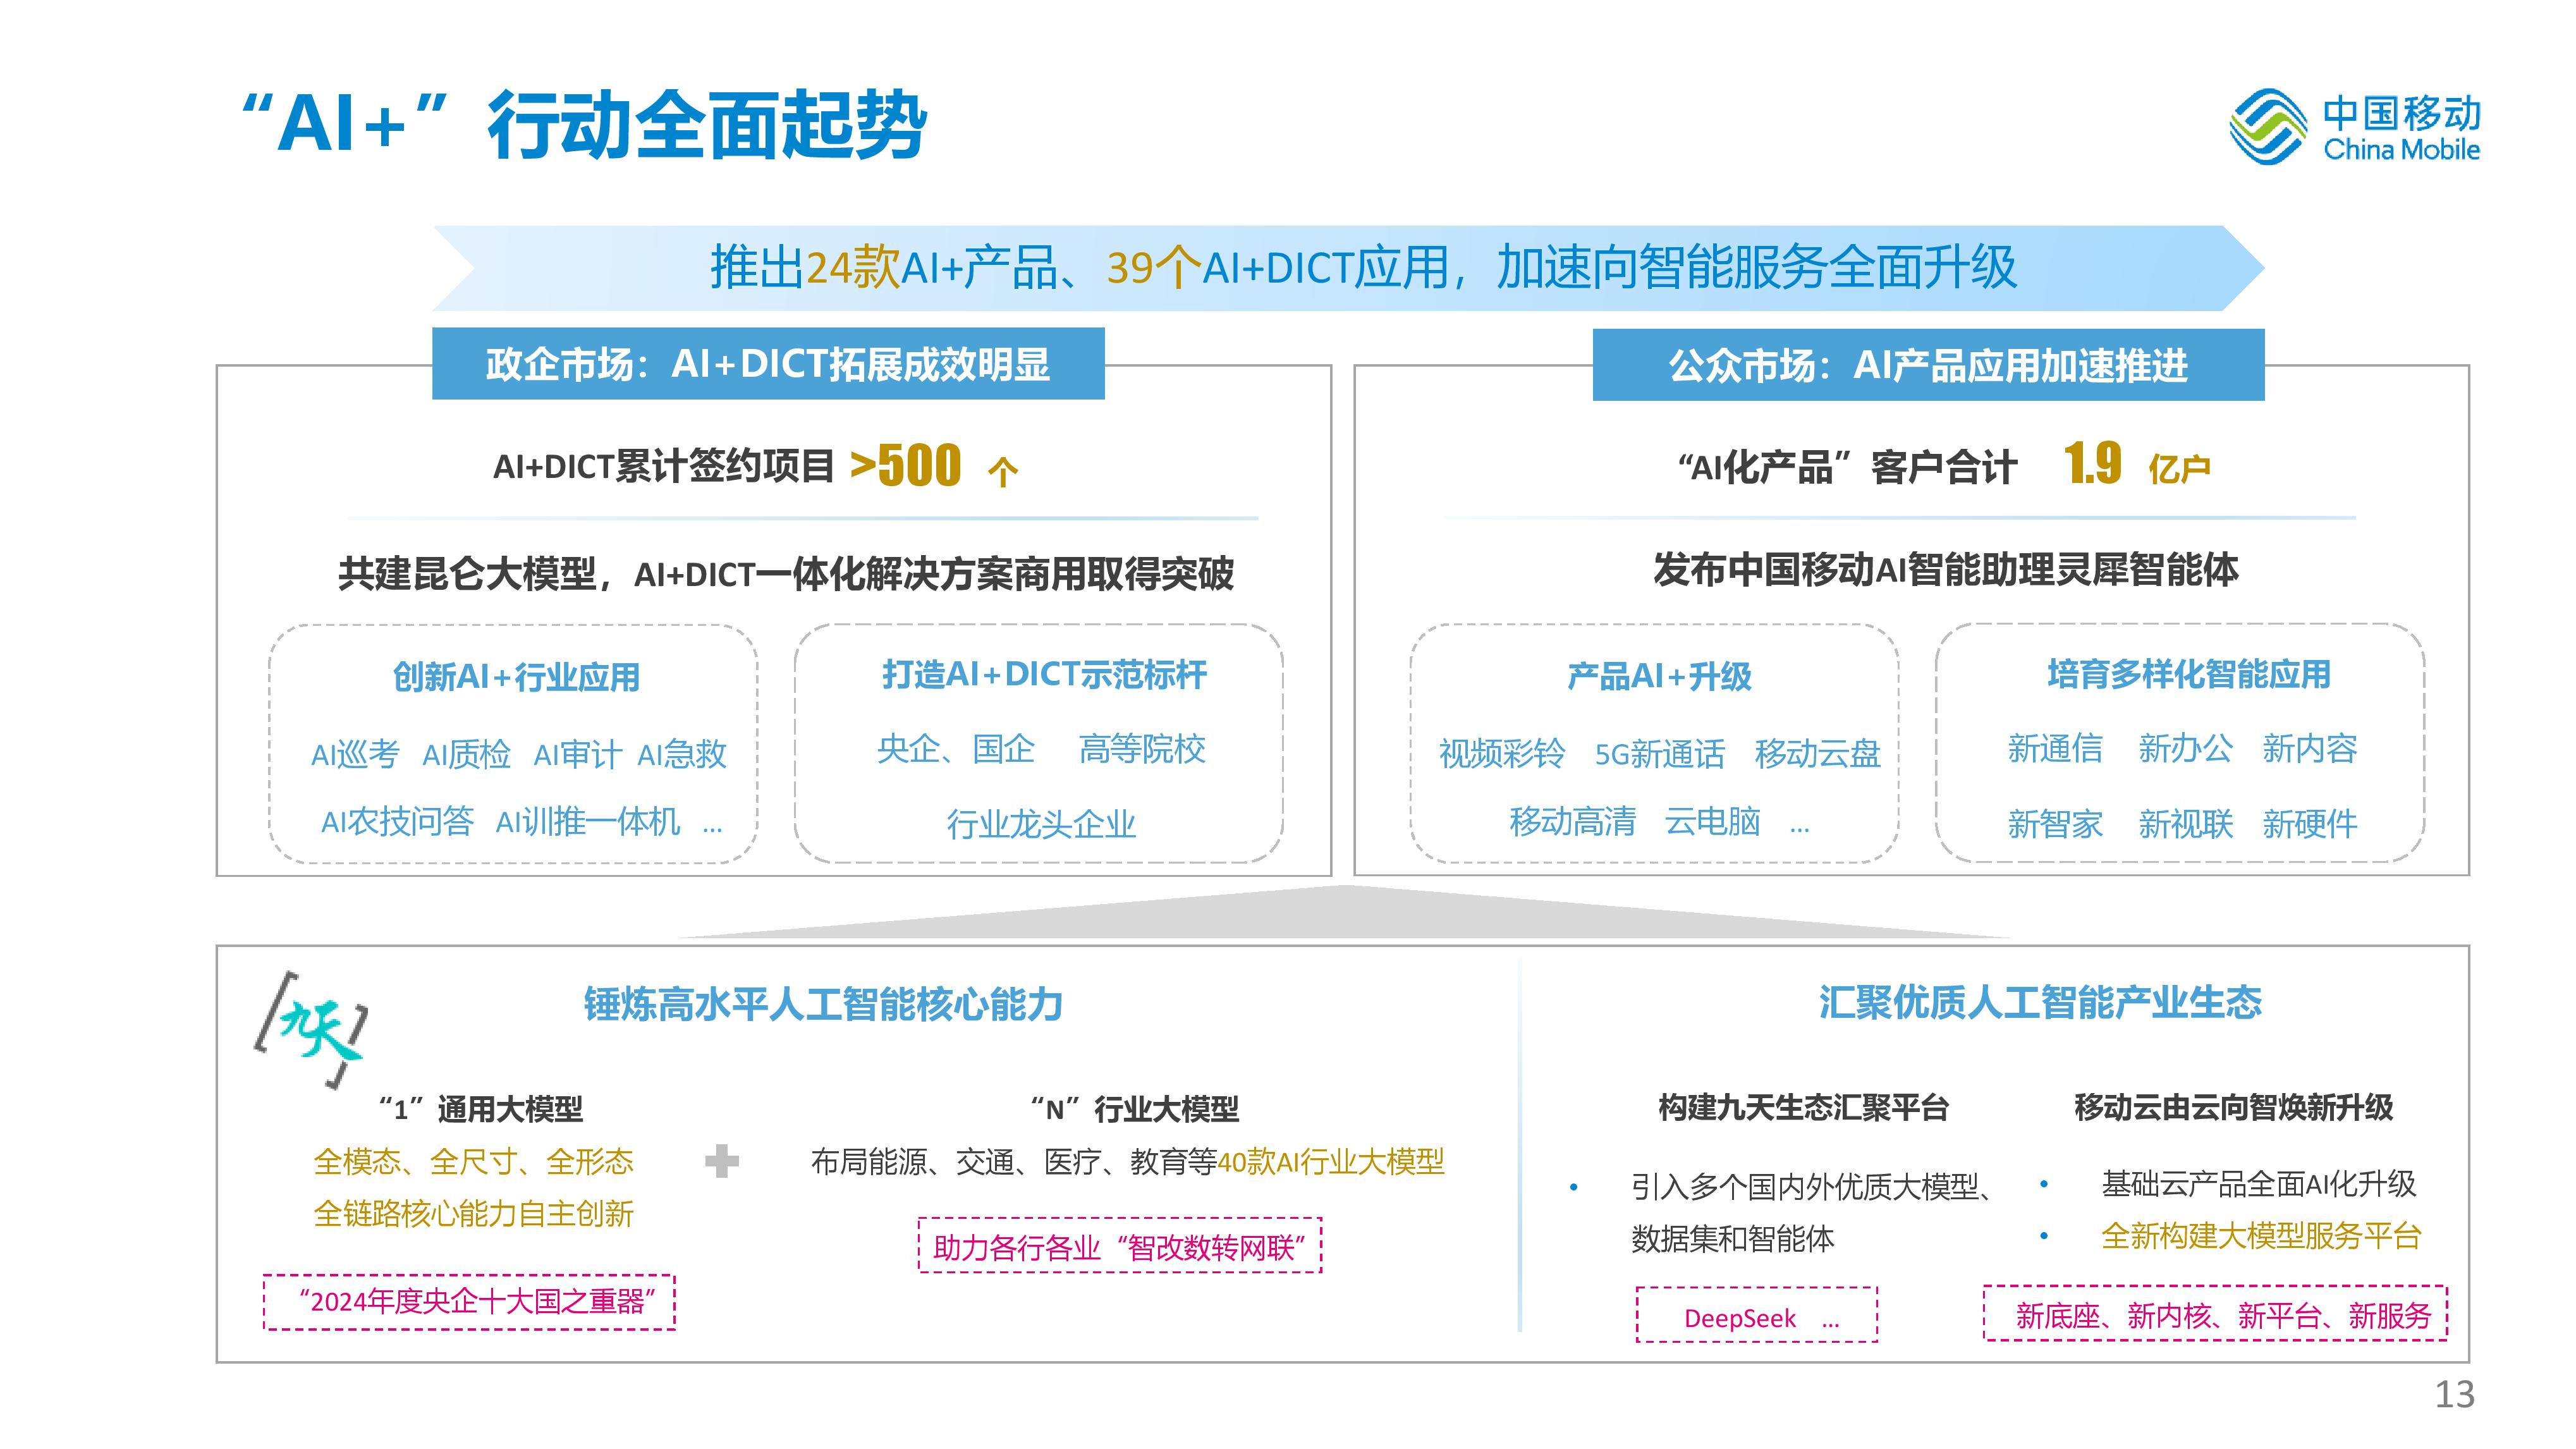
Task: Click page number 13
Action: click(x=2455, y=1394)
